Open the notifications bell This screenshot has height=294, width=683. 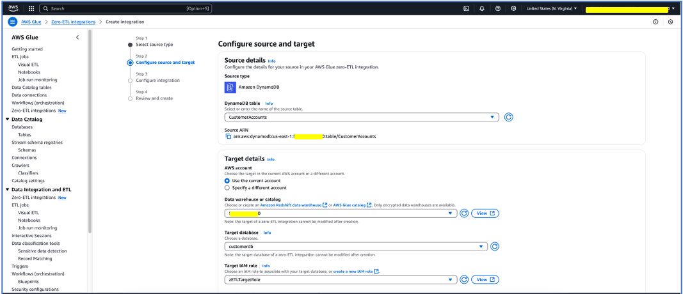pyautogui.click(x=482, y=8)
